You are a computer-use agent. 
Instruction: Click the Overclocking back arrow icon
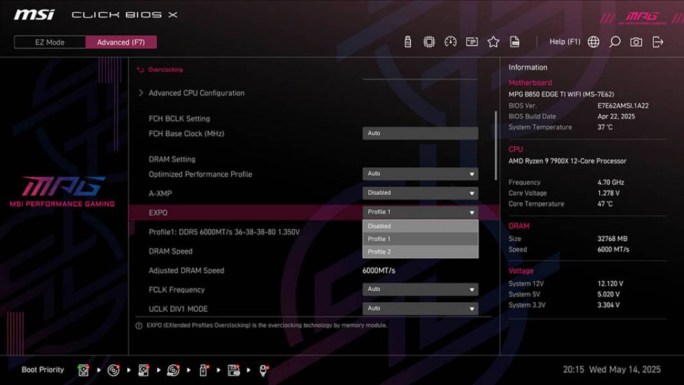141,70
